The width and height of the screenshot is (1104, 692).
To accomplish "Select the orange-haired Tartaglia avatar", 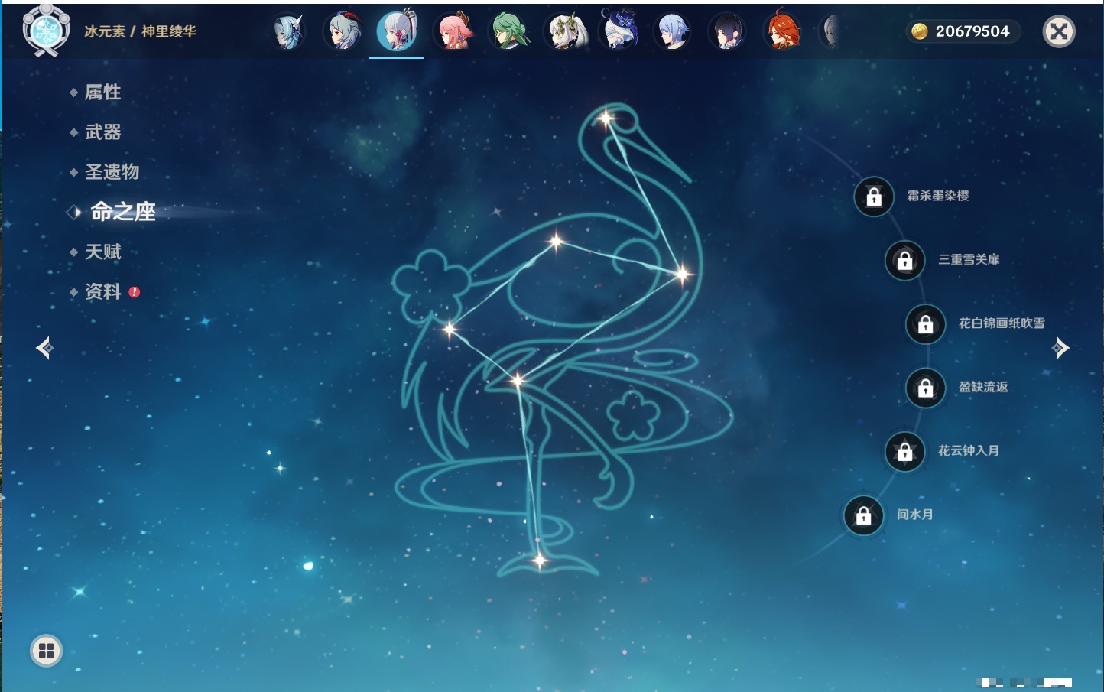I will click(783, 32).
